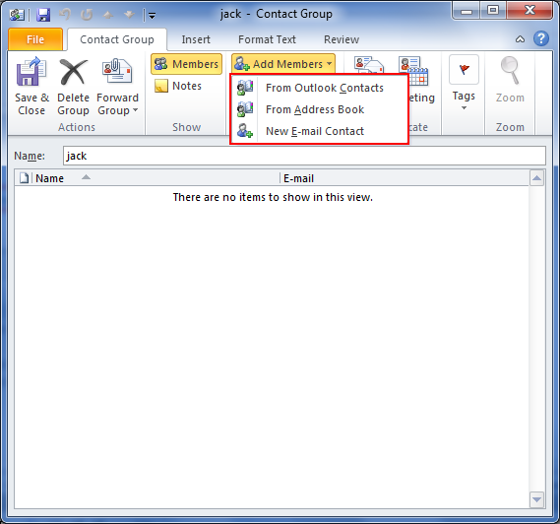Close the jack Contact Group window
The height and width of the screenshot is (524, 560).
pyautogui.click(x=529, y=11)
